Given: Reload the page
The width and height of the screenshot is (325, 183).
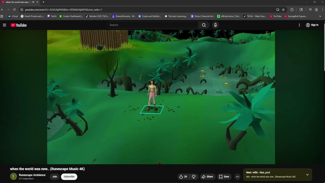Looking at the screenshot, I should click(14, 10).
